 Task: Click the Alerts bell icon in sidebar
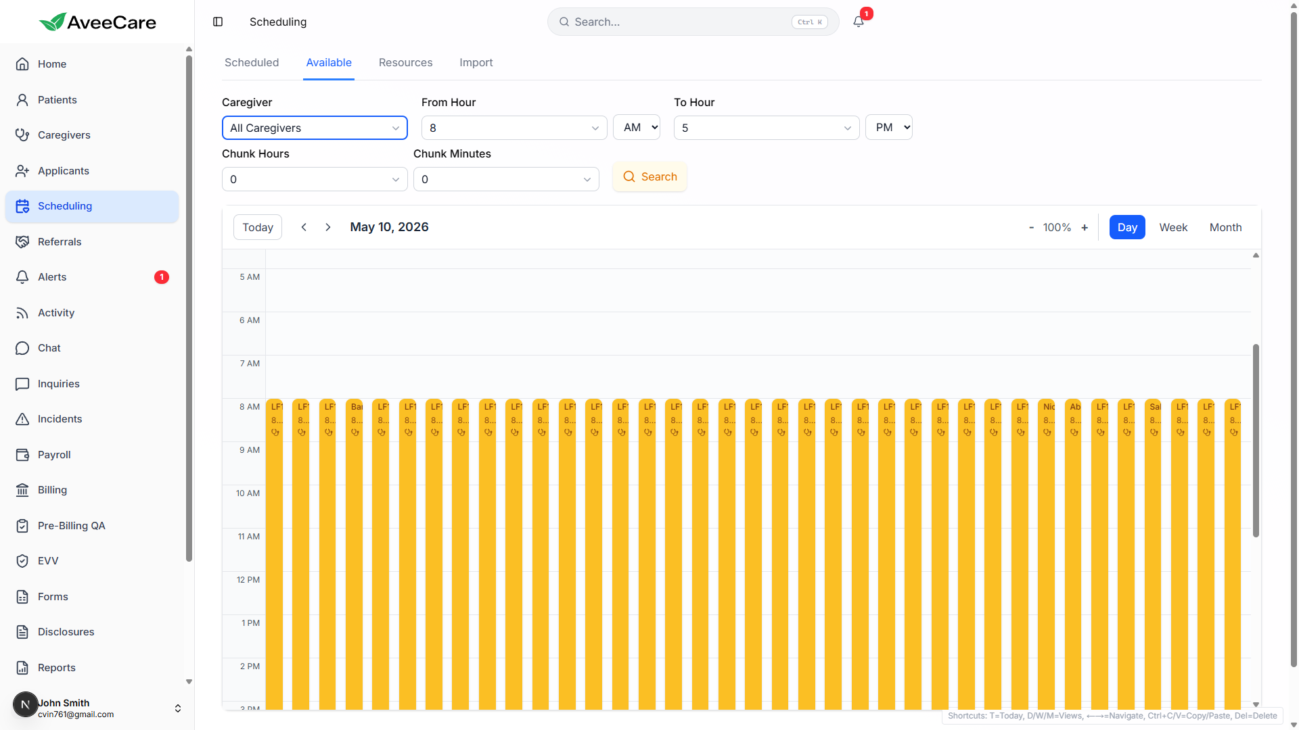point(22,277)
